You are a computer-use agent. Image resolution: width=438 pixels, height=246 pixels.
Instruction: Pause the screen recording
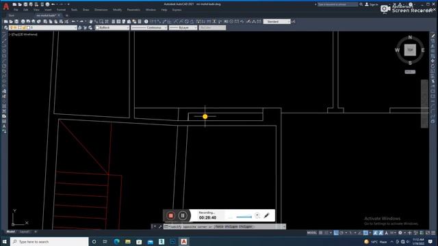coord(183,215)
